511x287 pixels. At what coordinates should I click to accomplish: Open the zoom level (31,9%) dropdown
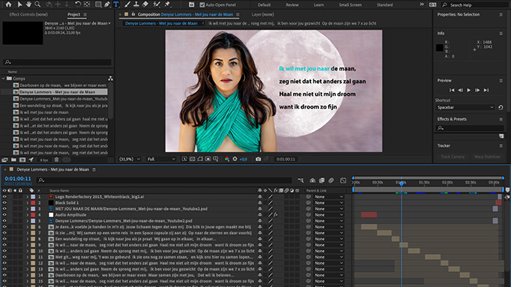[x=130, y=159]
